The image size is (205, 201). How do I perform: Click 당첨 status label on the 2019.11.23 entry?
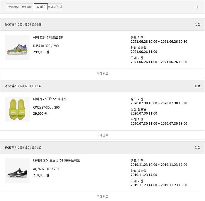[197, 147]
